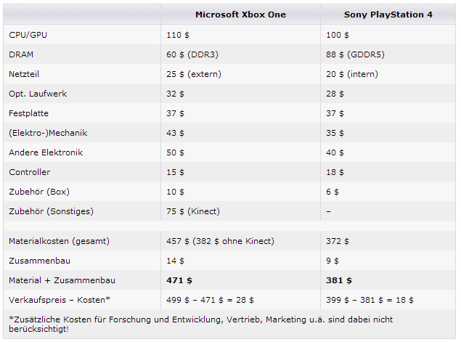
Task: Click the Microsoft Xbox One column header
Action: 240,15
